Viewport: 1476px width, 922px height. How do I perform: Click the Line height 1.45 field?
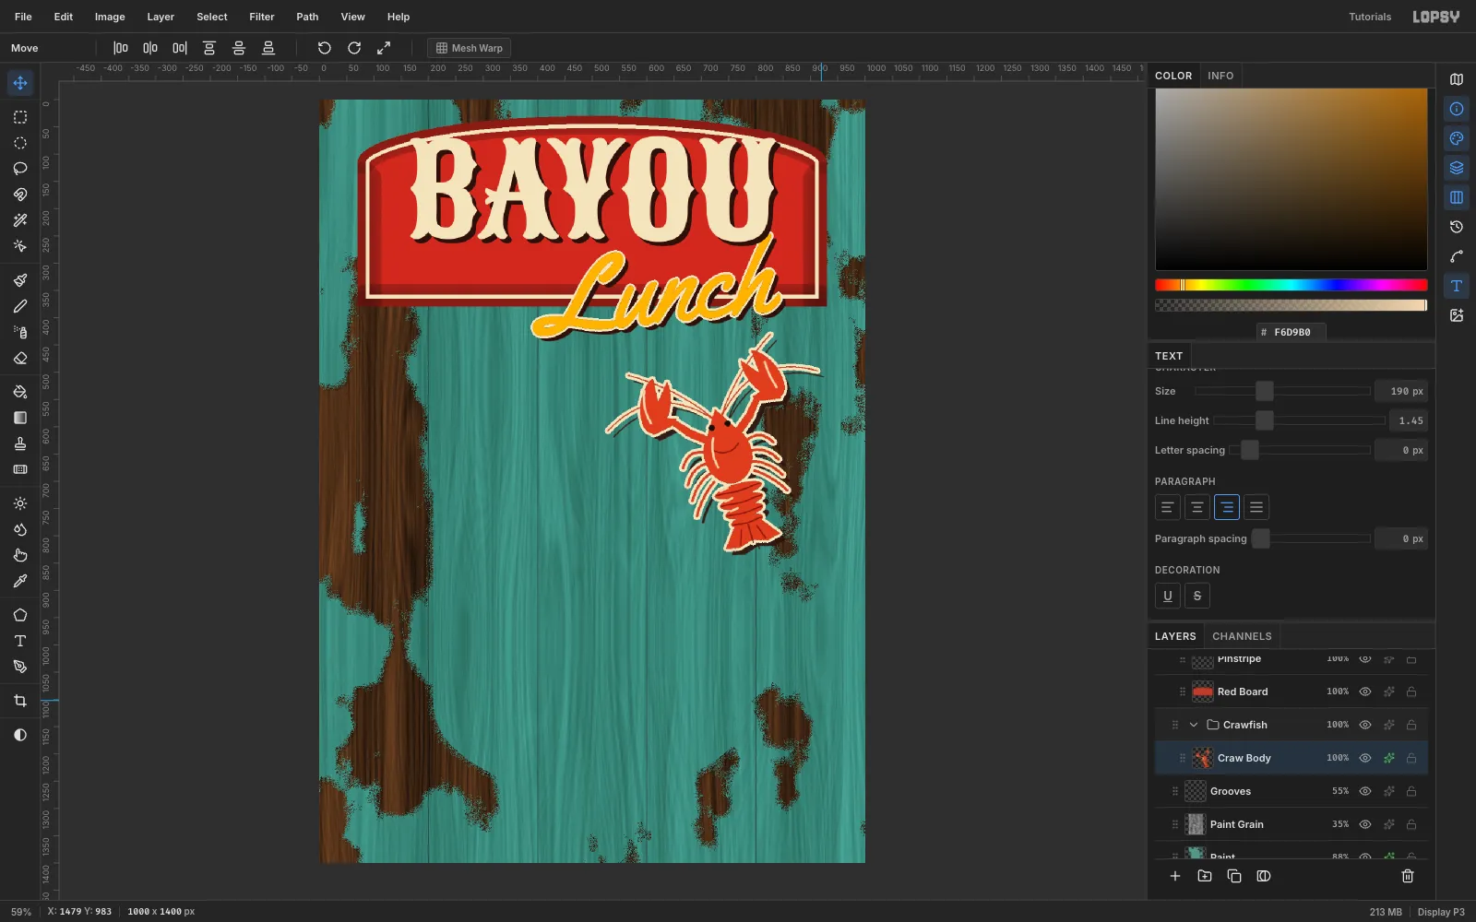coord(1409,420)
